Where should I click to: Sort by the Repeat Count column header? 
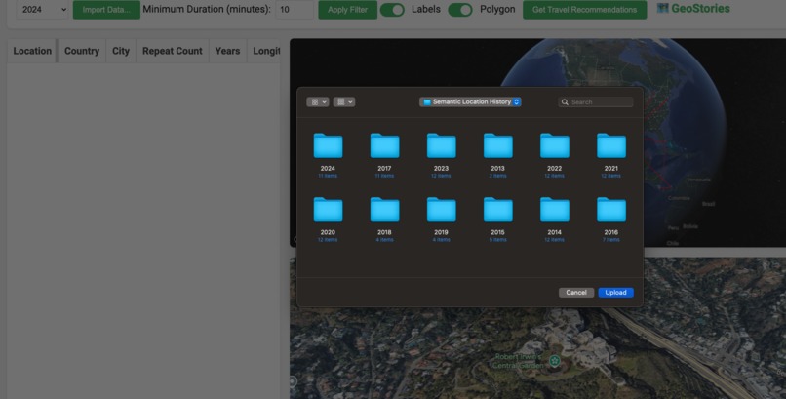(173, 51)
